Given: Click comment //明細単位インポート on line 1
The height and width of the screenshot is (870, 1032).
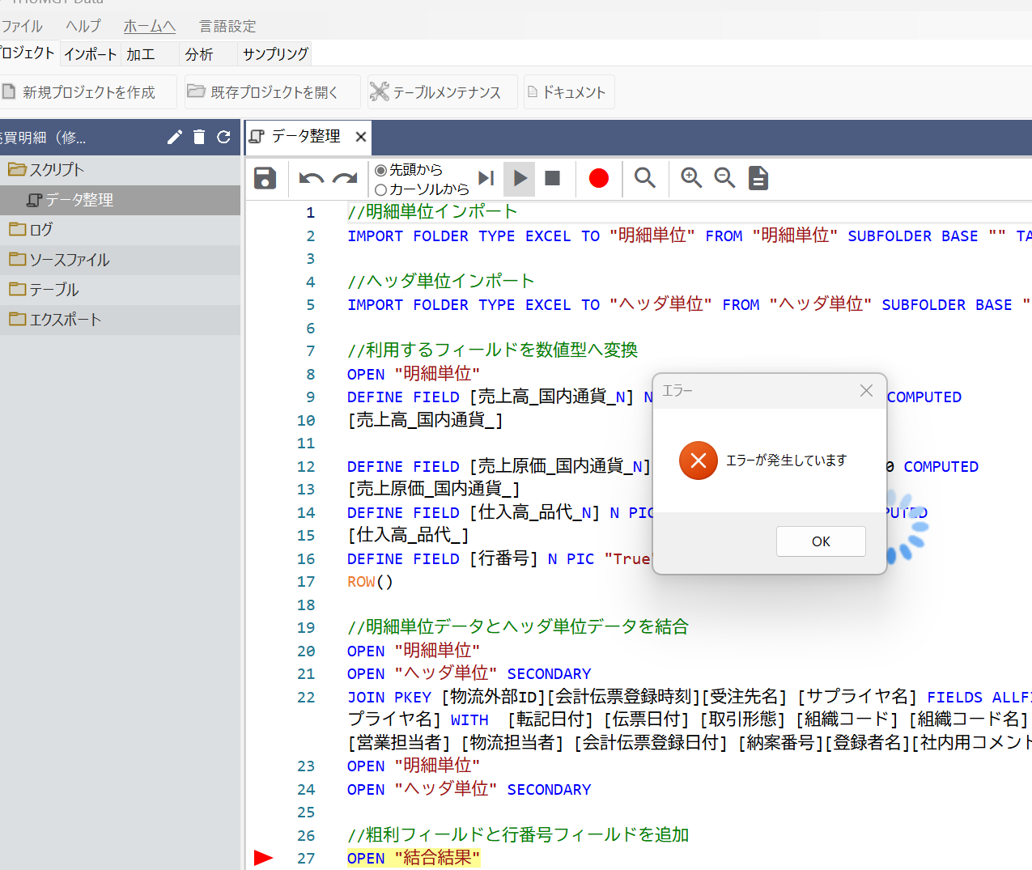Looking at the screenshot, I should [432, 212].
